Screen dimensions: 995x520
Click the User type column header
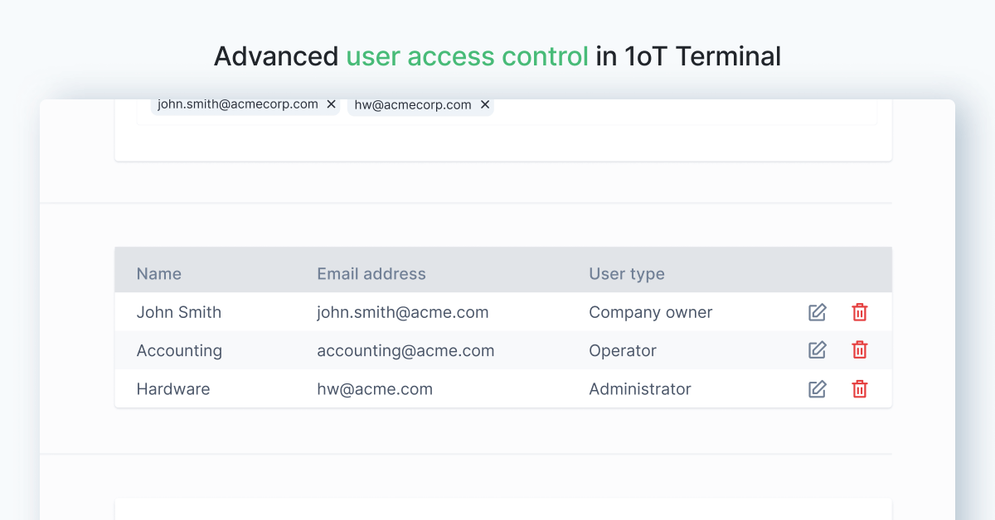click(x=627, y=273)
